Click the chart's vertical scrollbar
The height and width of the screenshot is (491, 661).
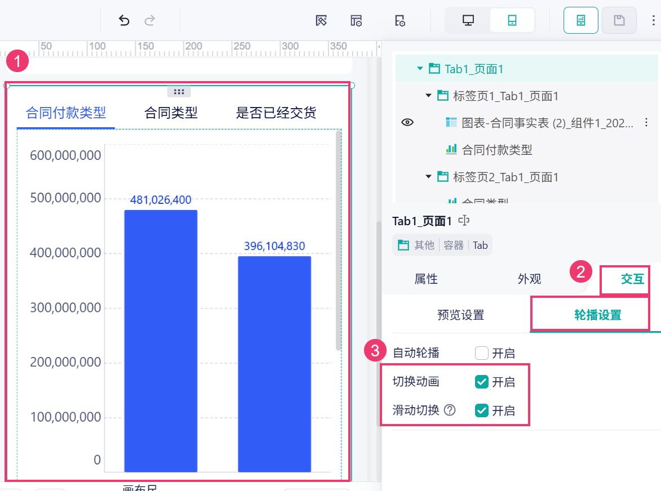pos(338,240)
